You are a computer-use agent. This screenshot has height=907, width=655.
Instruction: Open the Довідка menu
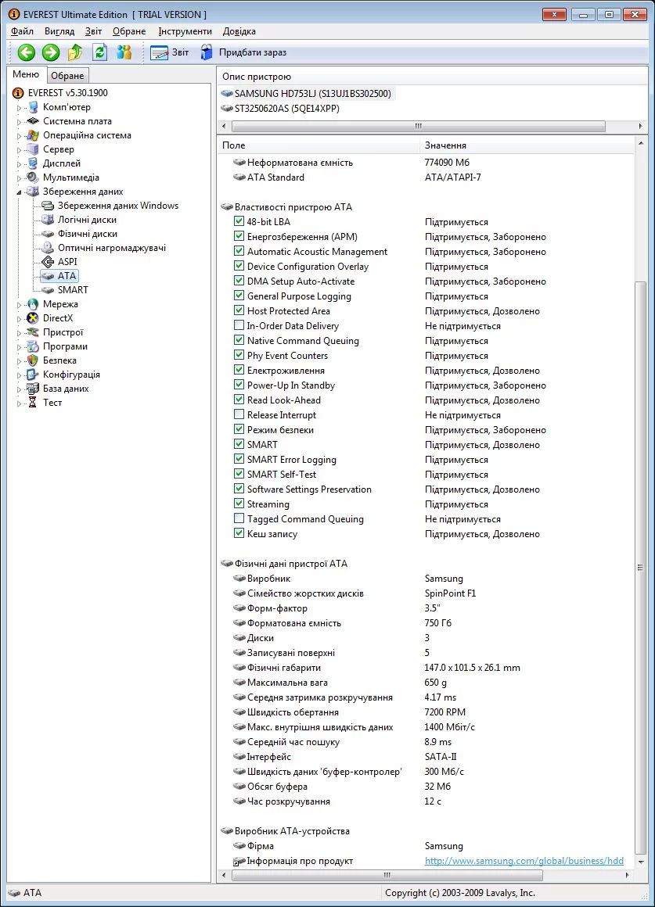pyautogui.click(x=239, y=31)
